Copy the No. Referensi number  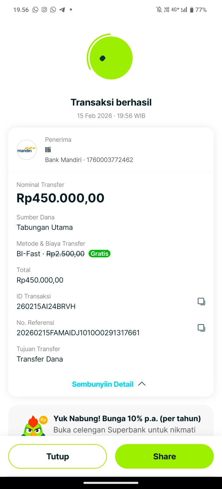point(201,328)
